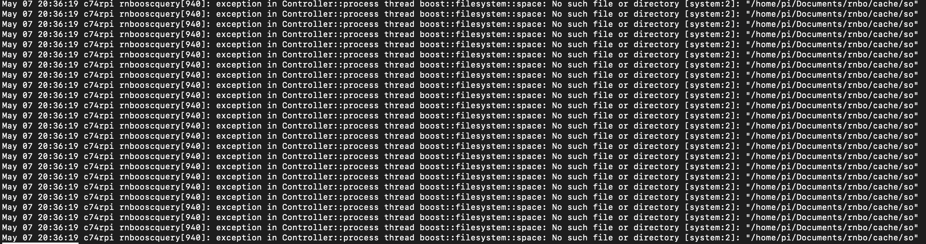This screenshot has height=244, width=926.
Task: Click hostname "c74rpi" in the topmost log line
Action: 99,4
